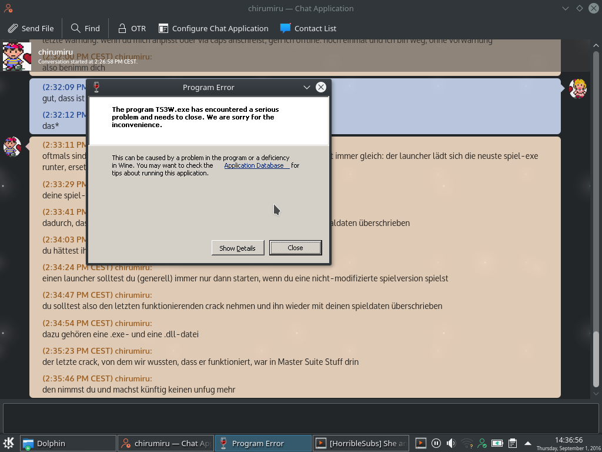
Task: Expand hidden tray icons with the up arrow
Action: [x=527, y=443]
